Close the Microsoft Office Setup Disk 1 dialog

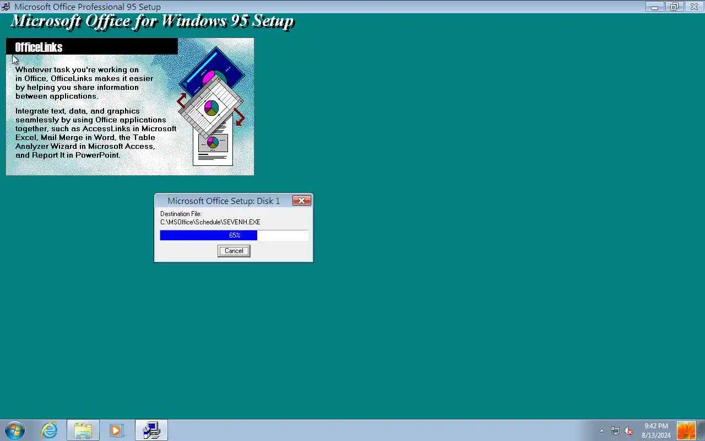coord(301,201)
